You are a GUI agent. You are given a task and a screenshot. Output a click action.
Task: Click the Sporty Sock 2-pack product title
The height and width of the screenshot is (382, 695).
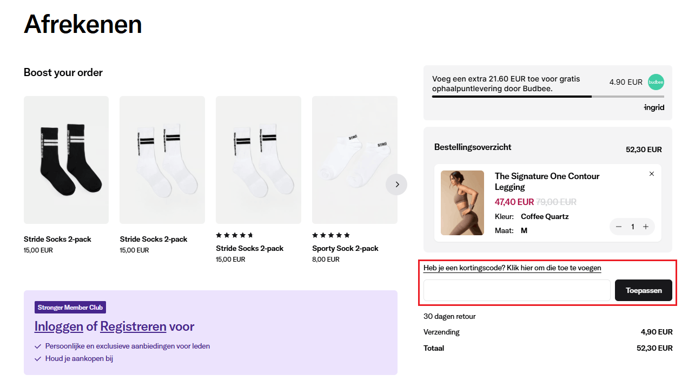click(x=345, y=248)
